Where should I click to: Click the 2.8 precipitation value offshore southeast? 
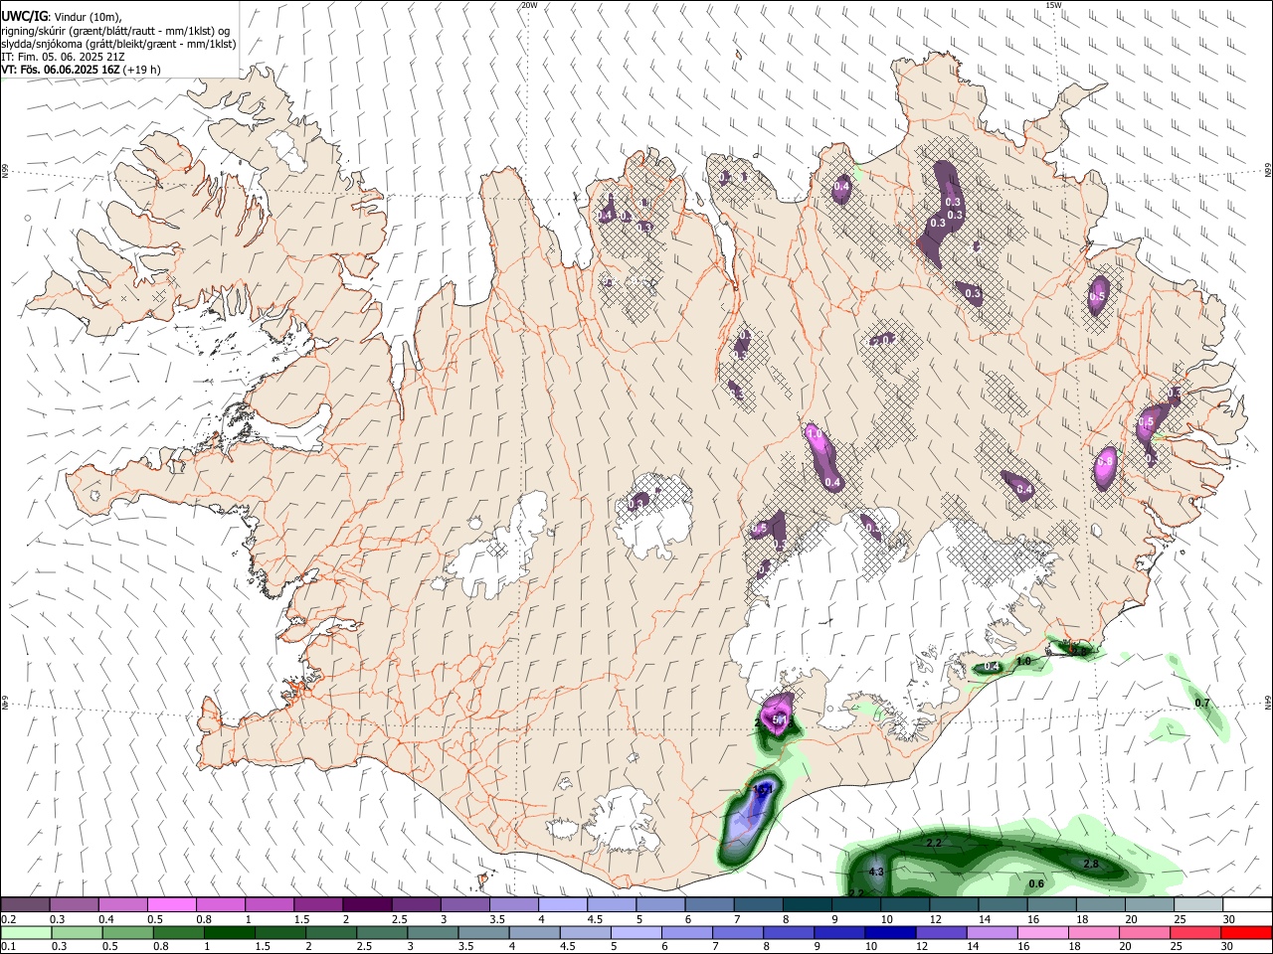pyautogui.click(x=1090, y=865)
